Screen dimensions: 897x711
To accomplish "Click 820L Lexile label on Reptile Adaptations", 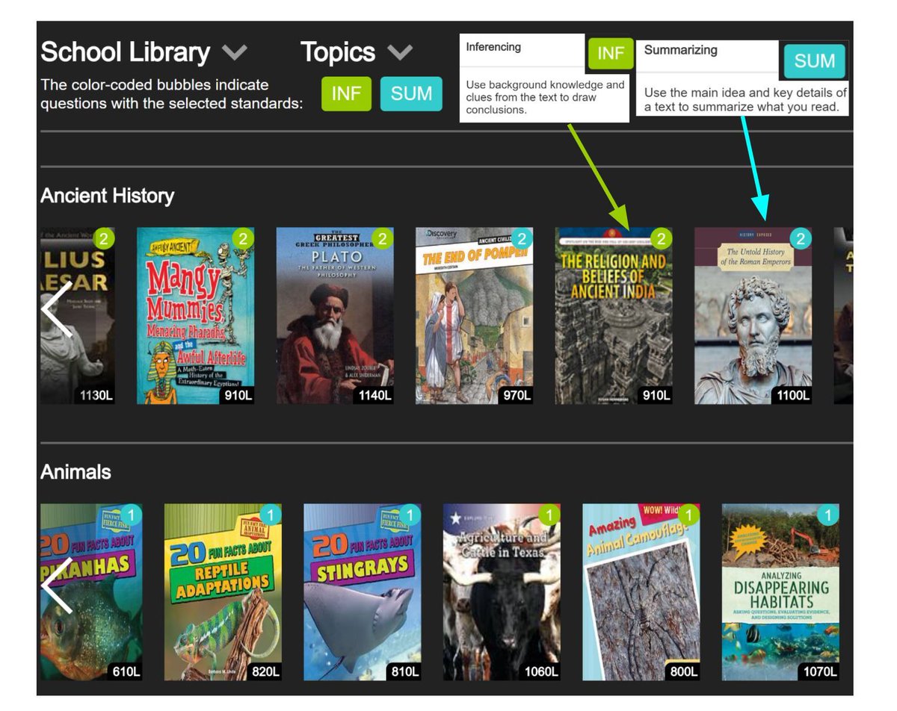I will (265, 671).
